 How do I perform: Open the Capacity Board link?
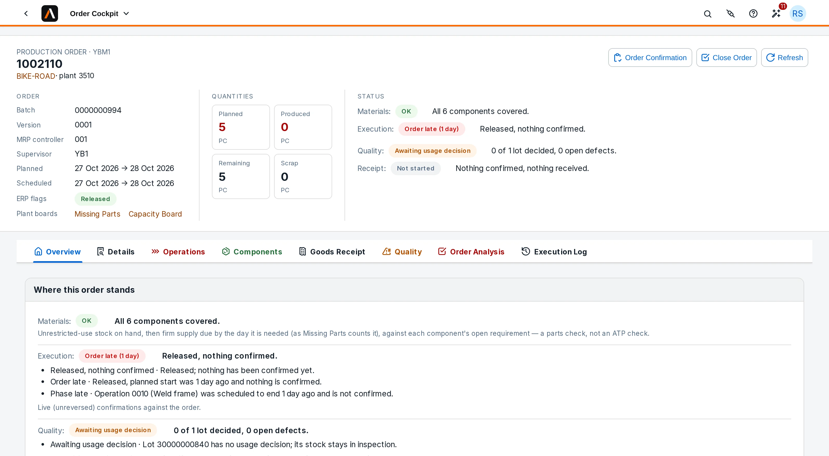[x=155, y=214]
